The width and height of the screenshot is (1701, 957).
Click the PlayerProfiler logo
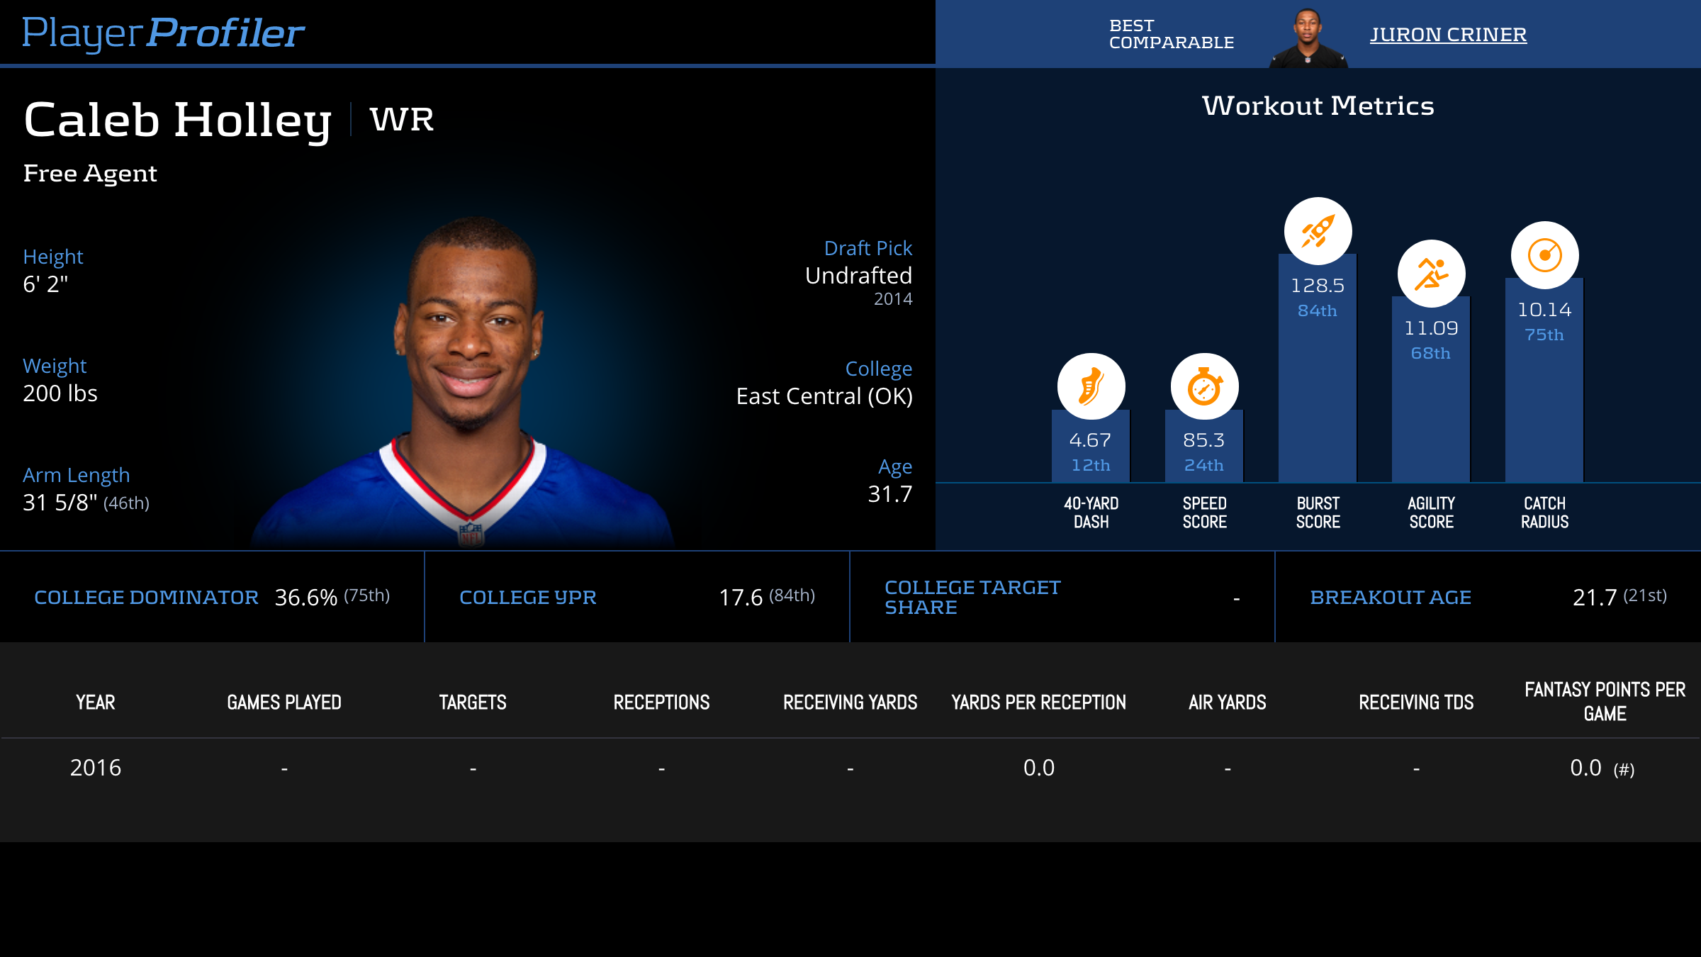(163, 33)
